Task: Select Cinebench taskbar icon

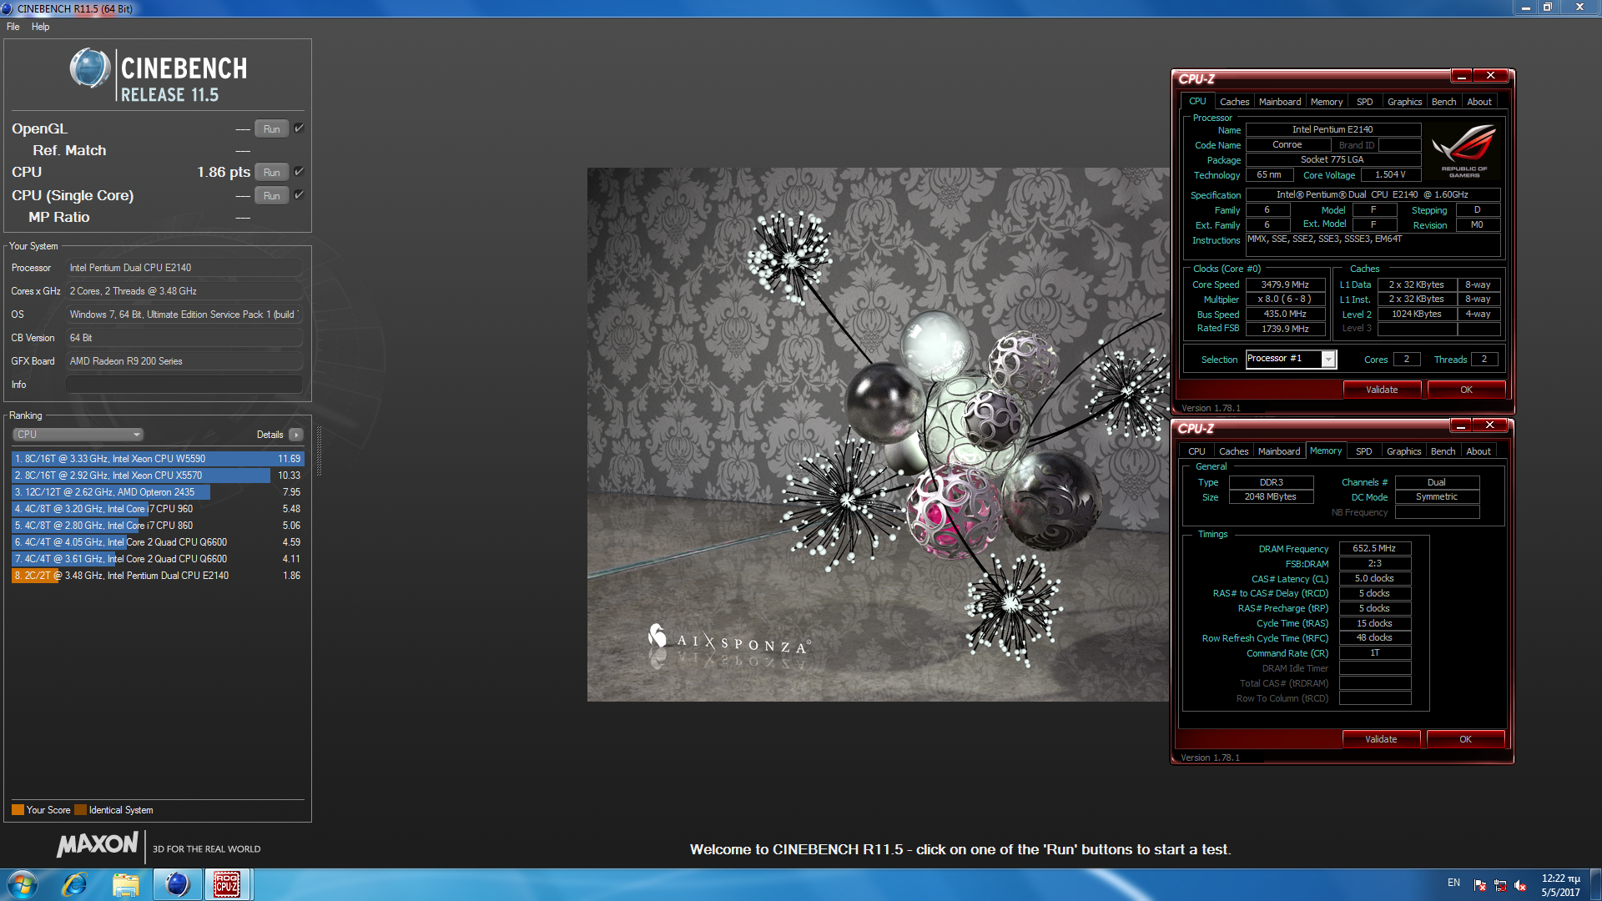Action: pos(177,884)
